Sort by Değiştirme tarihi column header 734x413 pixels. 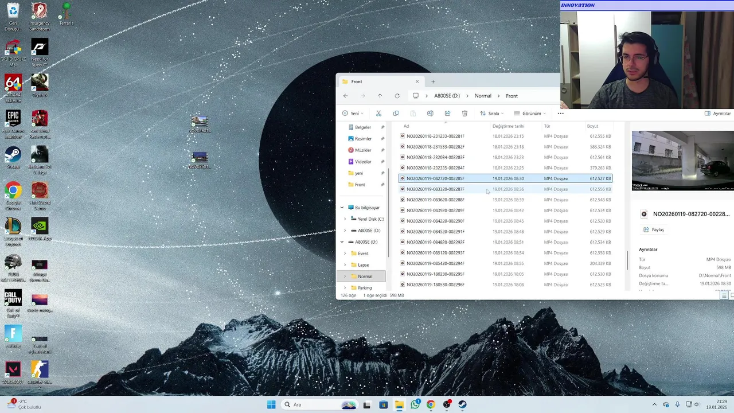[508, 126]
